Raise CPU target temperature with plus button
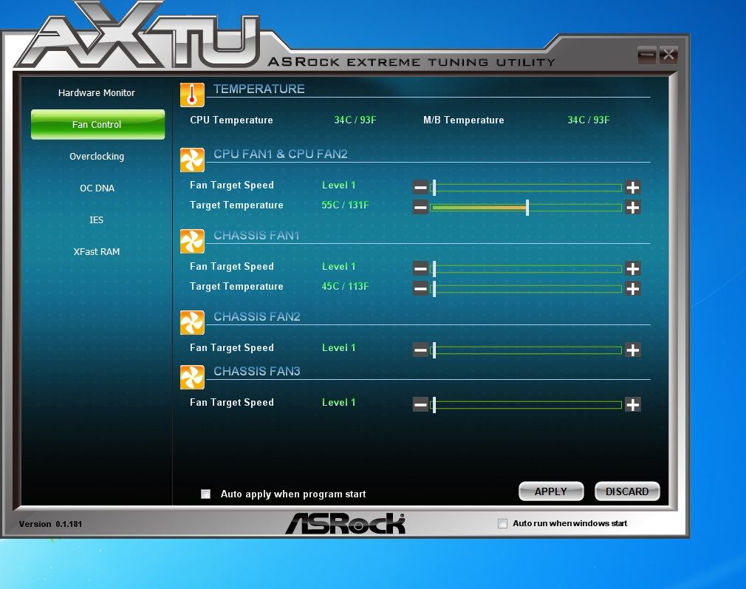 coord(633,207)
